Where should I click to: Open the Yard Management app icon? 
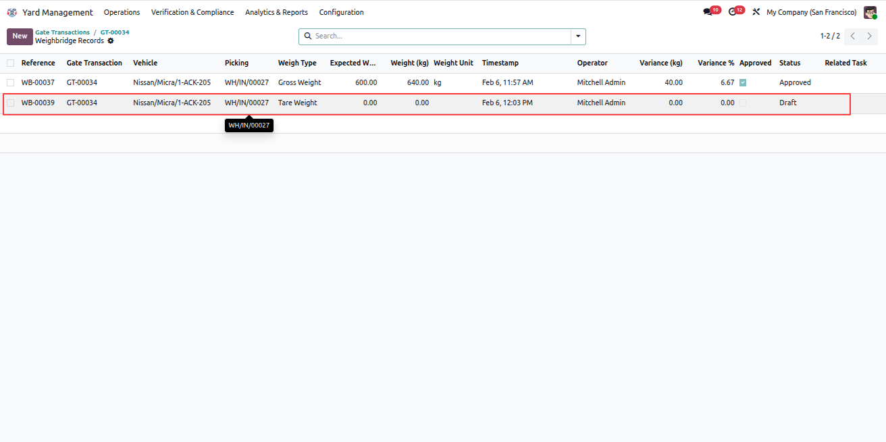11,12
